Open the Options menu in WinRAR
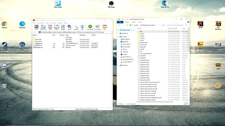 (60, 23)
